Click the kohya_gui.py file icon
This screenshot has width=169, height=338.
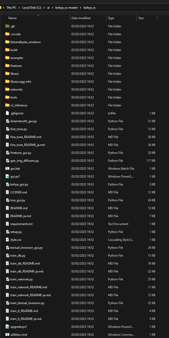pos(7,184)
